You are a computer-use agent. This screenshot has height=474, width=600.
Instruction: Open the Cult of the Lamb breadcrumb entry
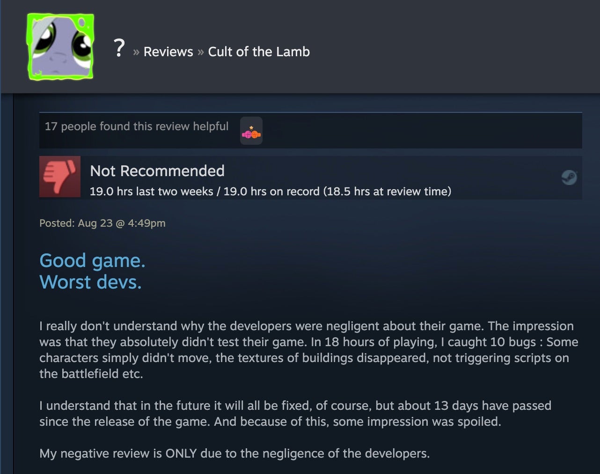tap(259, 52)
